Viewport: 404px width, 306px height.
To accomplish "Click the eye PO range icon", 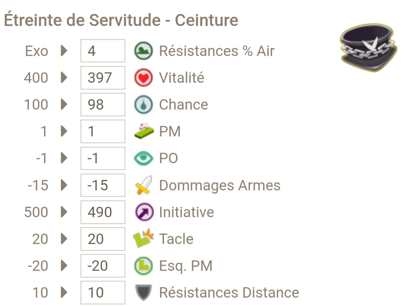I will tap(143, 158).
